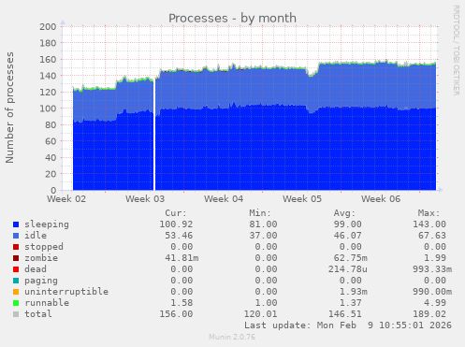
Task: Click the 'Week 04' x-axis label
Action: pyautogui.click(x=224, y=199)
